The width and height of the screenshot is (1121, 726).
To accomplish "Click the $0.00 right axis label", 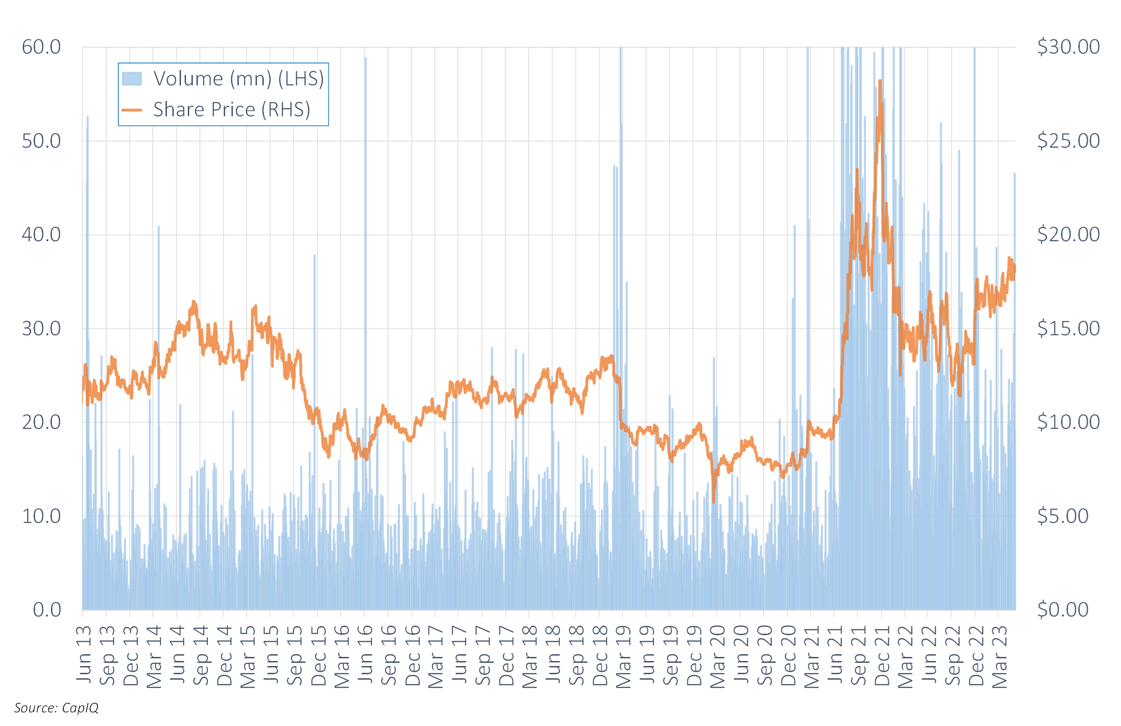I will (1063, 610).
